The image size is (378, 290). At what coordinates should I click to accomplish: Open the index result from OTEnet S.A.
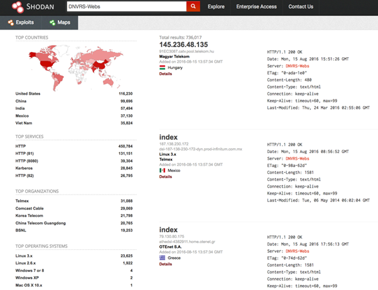point(168,230)
